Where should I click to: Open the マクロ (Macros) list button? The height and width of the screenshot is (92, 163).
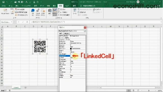coord(12,11)
